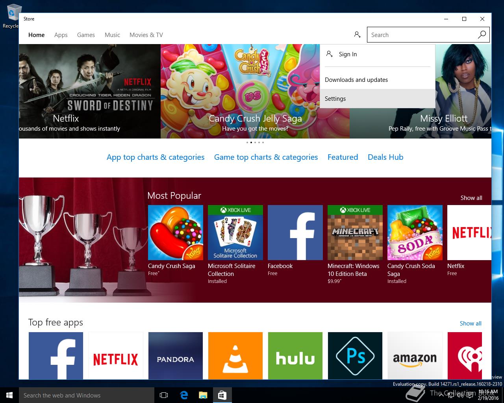Open Game top charts & categories link

266,157
